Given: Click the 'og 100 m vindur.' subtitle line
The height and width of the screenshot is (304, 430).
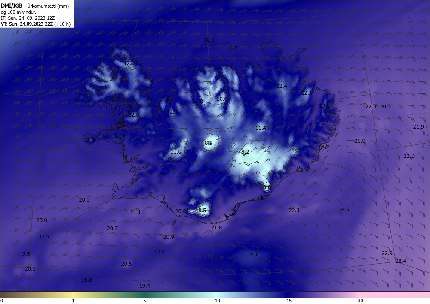Looking at the screenshot, I should 18,12.
